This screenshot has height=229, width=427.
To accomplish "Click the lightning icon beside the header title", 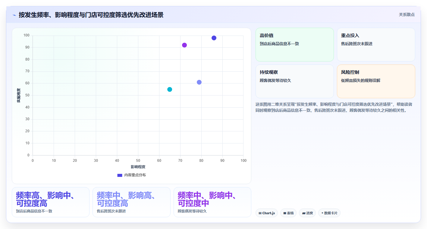I will pos(14,15).
